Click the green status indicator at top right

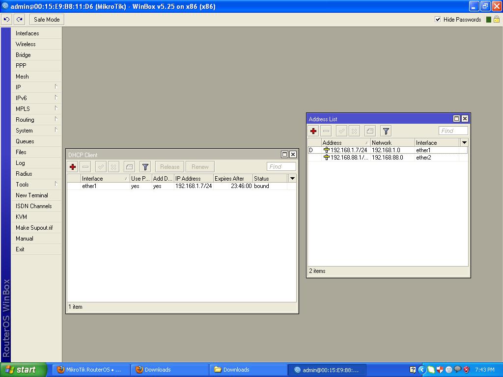coord(489,20)
